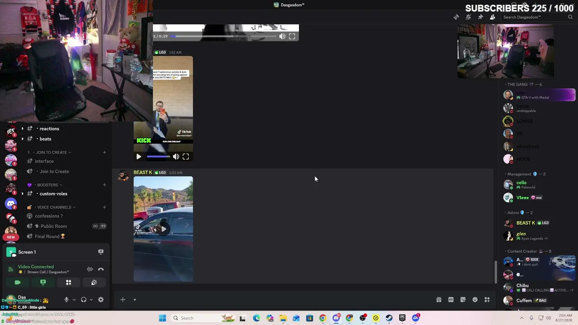Image resolution: width=578 pixels, height=325 pixels.
Task: Add a channel to BOOSTERS category
Action: pos(104,185)
